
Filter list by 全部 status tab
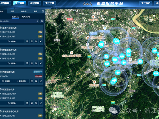coord(2,11)
